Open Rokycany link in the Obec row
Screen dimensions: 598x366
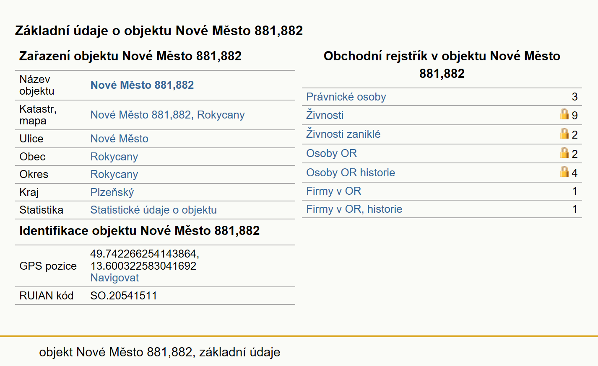(114, 157)
